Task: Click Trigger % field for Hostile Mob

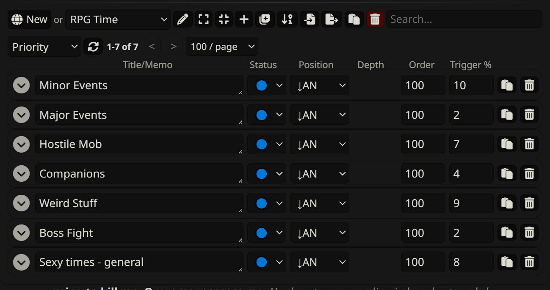Action: pos(471,144)
